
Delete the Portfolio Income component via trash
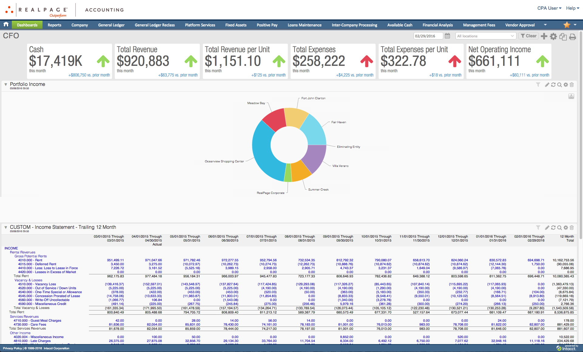coord(571,85)
